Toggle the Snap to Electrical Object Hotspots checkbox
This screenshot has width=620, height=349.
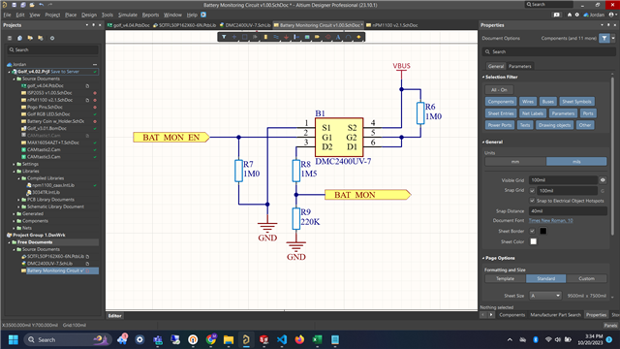click(x=532, y=201)
